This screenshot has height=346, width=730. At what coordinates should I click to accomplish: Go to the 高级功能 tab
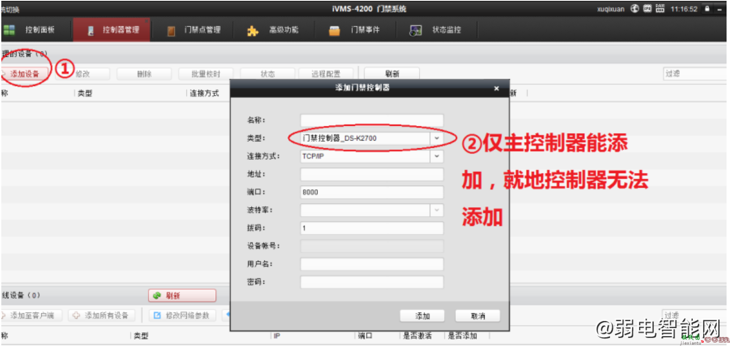pyautogui.click(x=274, y=30)
